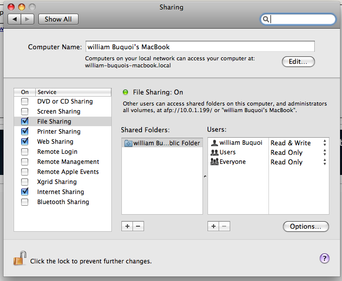
Task: Enable Screen Sharing checkbox
Action: pos(25,112)
